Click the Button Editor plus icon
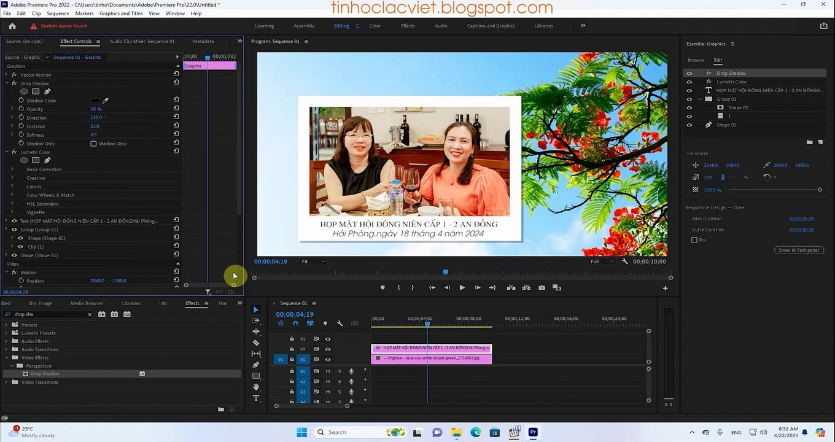The image size is (835, 442). pos(665,288)
